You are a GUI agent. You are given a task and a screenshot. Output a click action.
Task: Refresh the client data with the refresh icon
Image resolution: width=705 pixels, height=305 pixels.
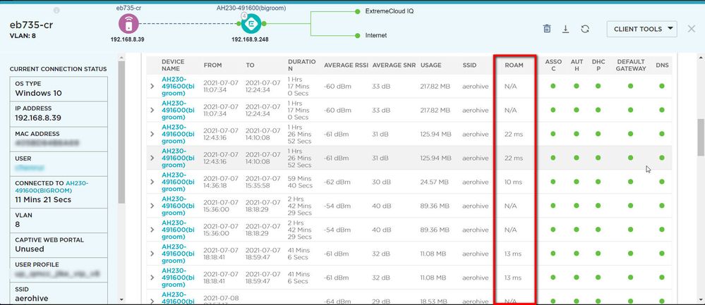pos(584,29)
